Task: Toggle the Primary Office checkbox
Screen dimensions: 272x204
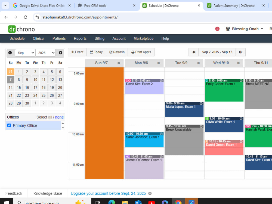Action: (9, 125)
